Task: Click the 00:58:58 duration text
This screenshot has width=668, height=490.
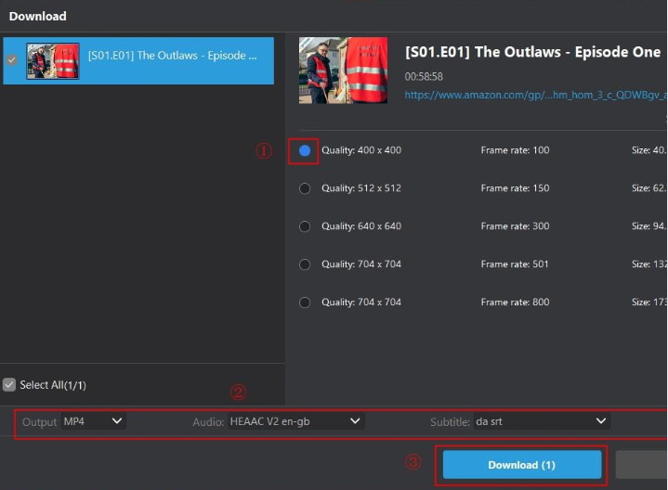Action: pyautogui.click(x=424, y=77)
